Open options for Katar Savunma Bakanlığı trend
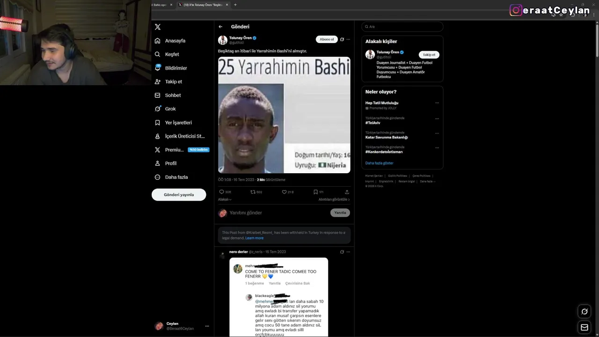The image size is (599, 337). click(x=437, y=133)
